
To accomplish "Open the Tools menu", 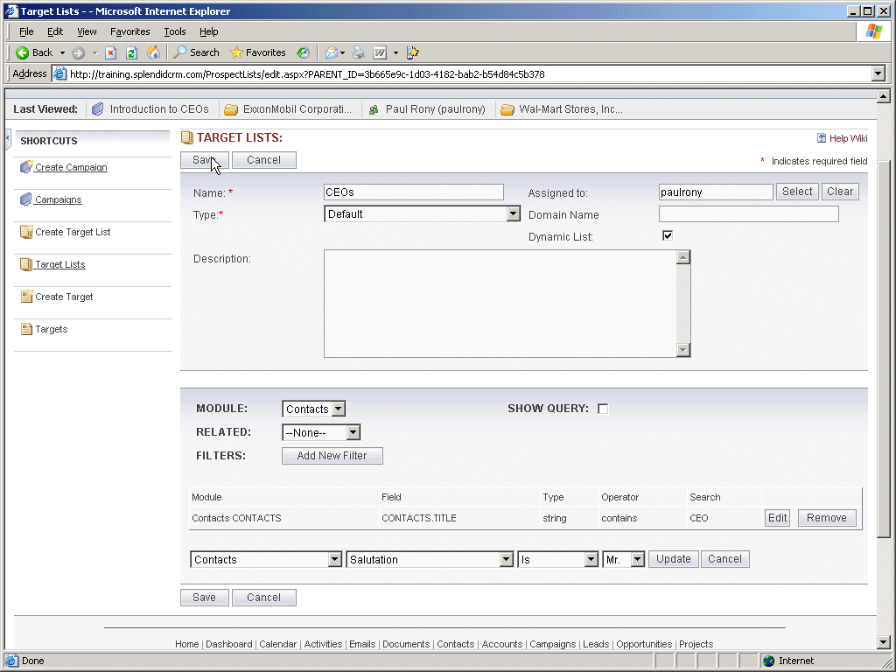I will tap(175, 31).
